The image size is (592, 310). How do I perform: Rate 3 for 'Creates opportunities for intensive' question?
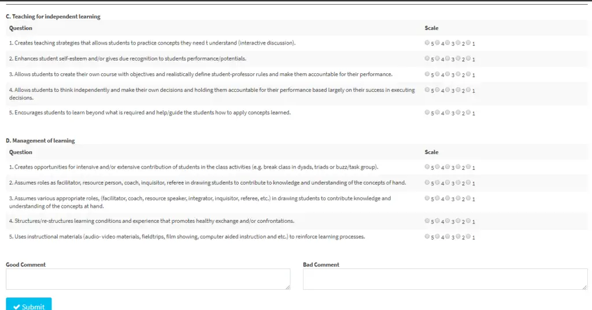[447, 167]
